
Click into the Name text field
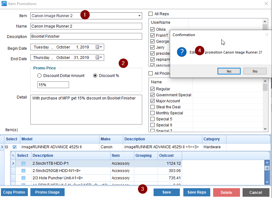(x=86, y=26)
